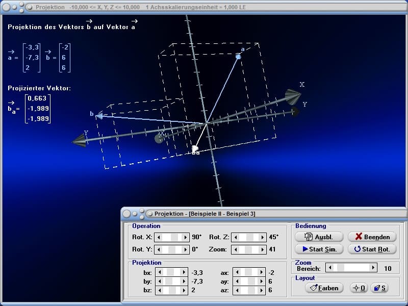This screenshot has width=408, height=306.
Task: Decrease az using its left arrow
Action: point(237,290)
